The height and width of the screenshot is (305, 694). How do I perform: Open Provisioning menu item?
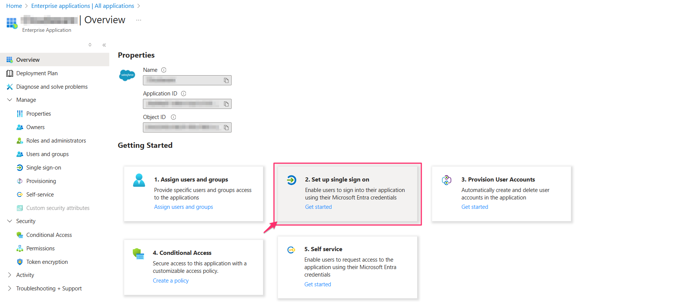pyautogui.click(x=41, y=181)
